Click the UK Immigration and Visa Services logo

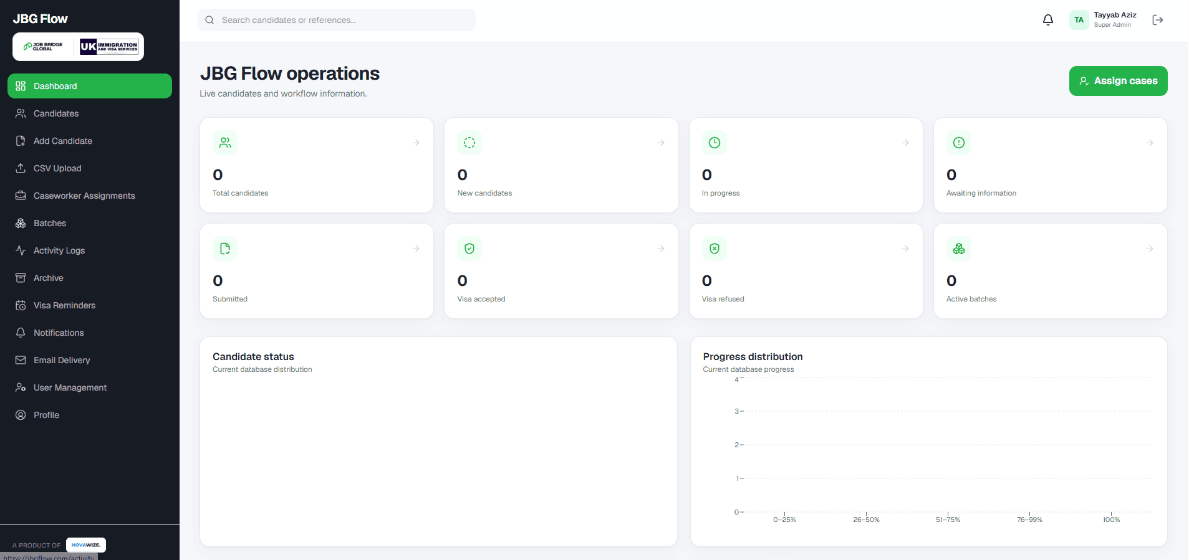(x=109, y=47)
